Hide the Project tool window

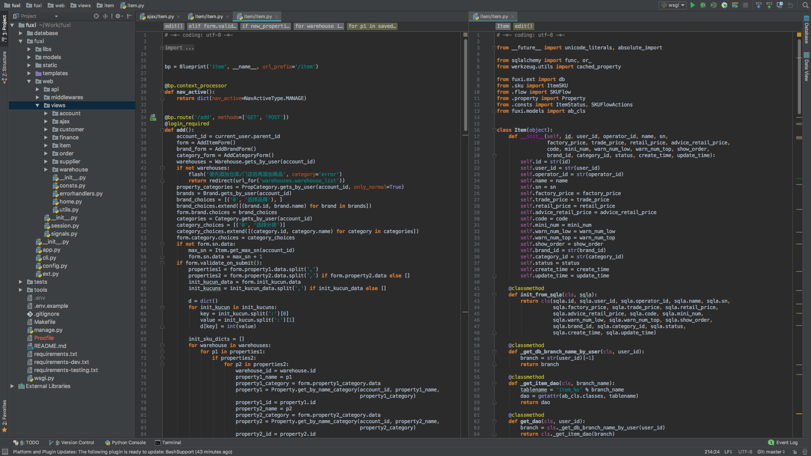click(130, 16)
